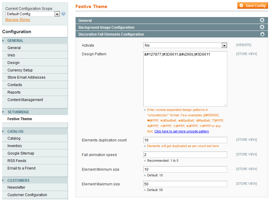274x200 pixels.
Task: Select Web in configuration sidebar
Action: coord(11,55)
